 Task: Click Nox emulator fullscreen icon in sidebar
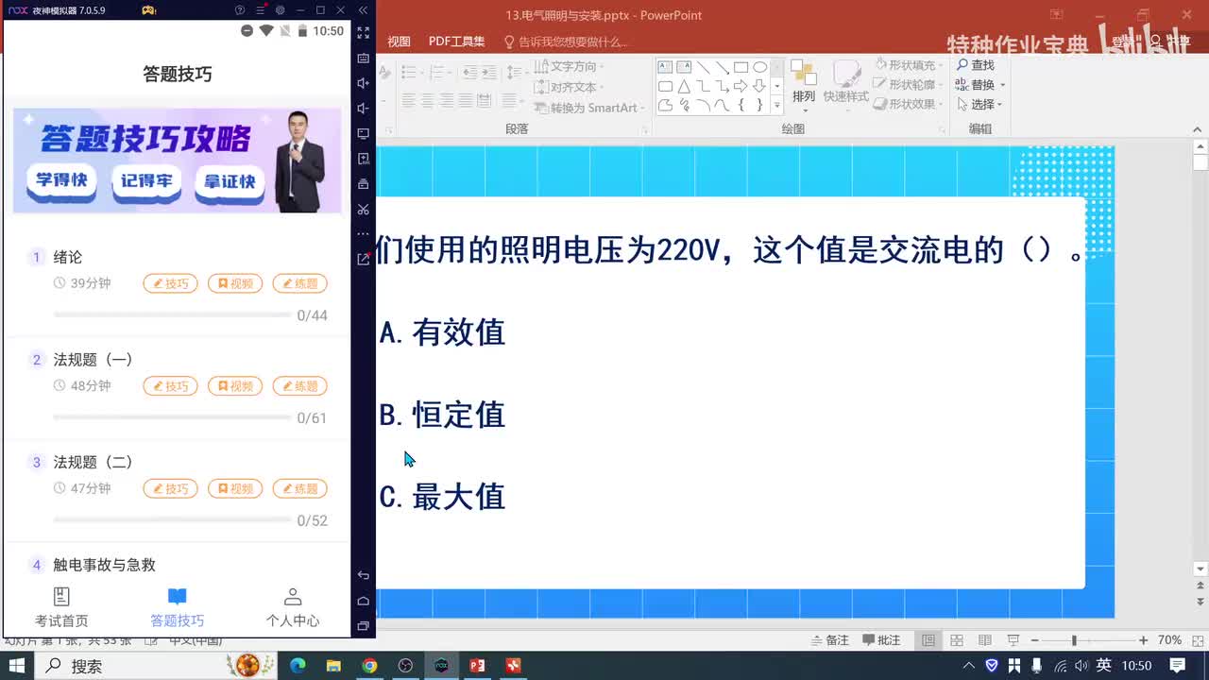coord(364,32)
